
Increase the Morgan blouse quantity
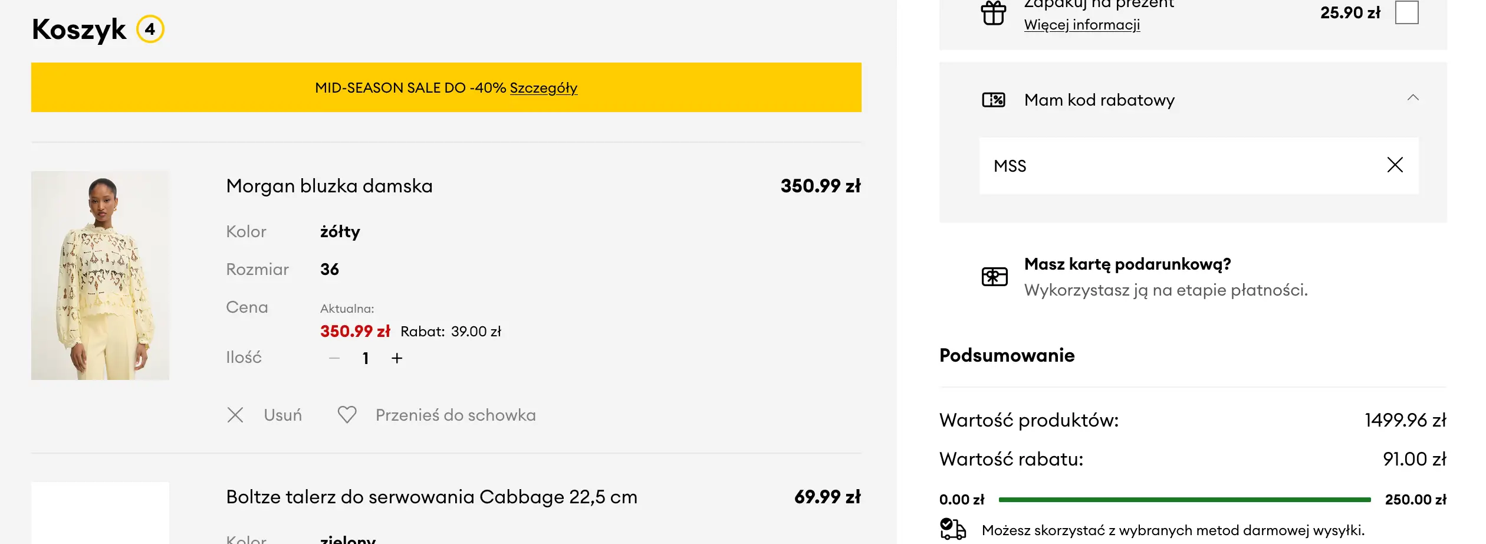click(x=397, y=358)
